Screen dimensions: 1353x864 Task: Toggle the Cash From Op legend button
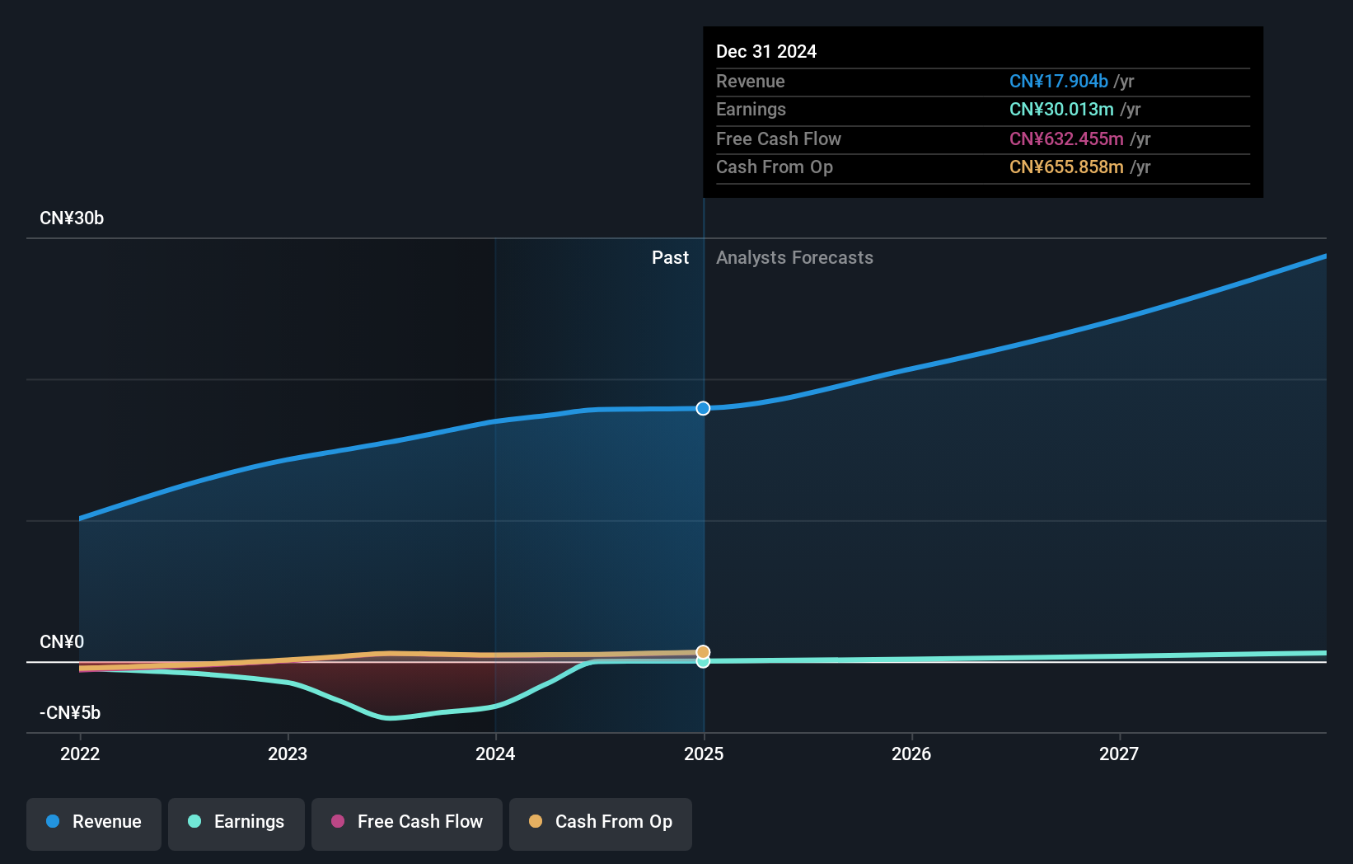[601, 823]
